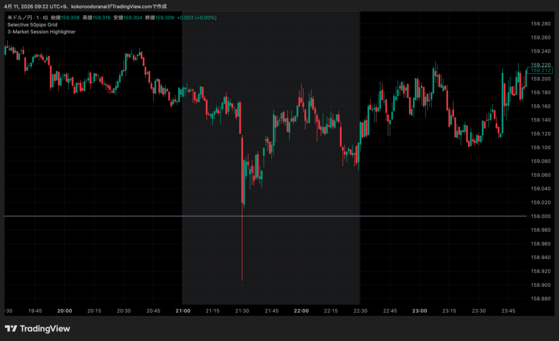Click the 高値 high value 159.316
Screen dimensions: 559x341
(102, 17)
